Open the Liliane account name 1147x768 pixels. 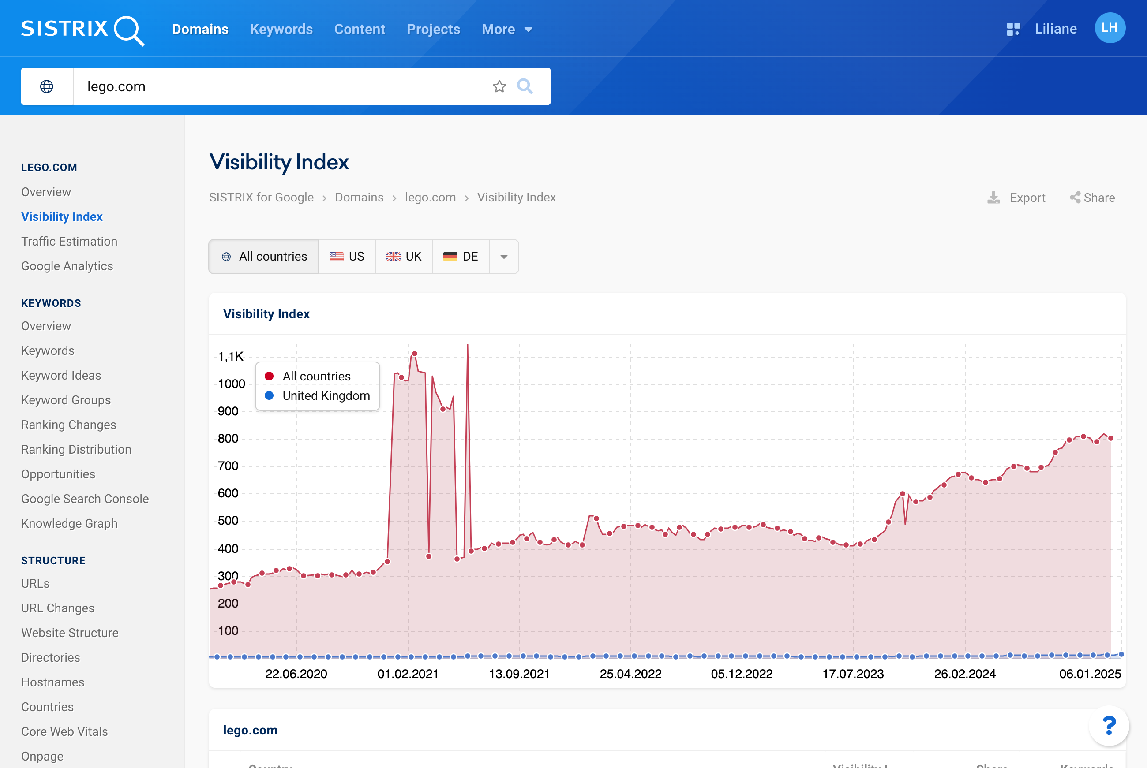[1055, 29]
